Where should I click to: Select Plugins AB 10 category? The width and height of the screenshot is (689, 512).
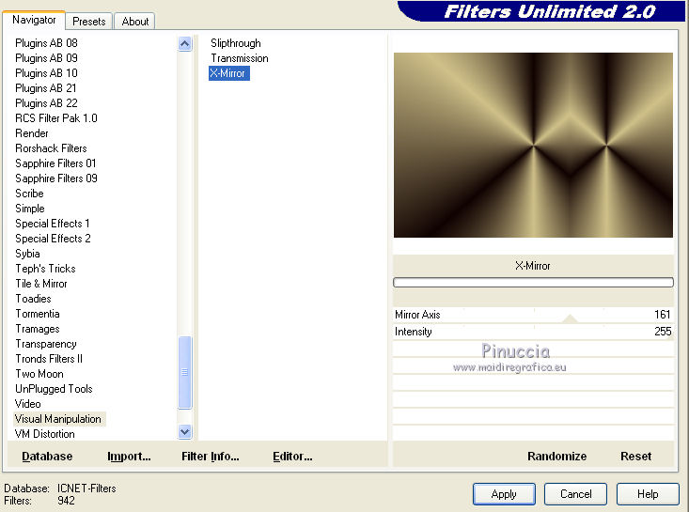pyautogui.click(x=46, y=73)
